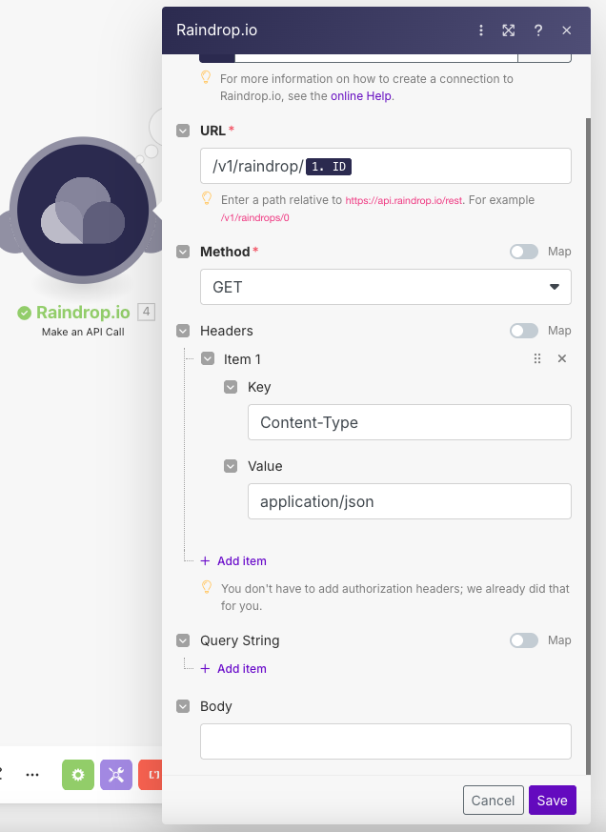This screenshot has height=832, width=606.
Task: Enable the Map switch for Headers
Action: click(x=524, y=331)
